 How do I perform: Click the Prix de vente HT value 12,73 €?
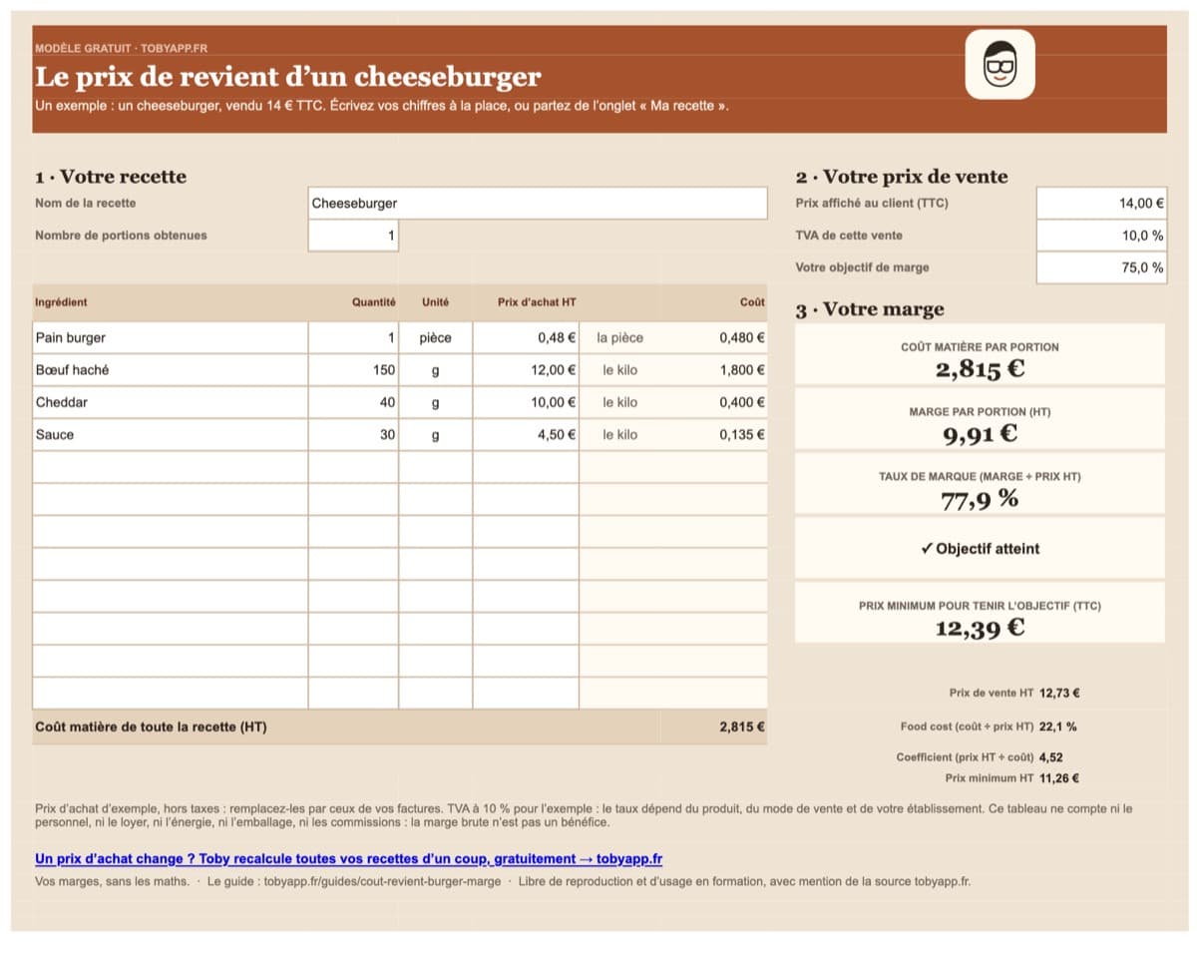pyautogui.click(x=1059, y=693)
